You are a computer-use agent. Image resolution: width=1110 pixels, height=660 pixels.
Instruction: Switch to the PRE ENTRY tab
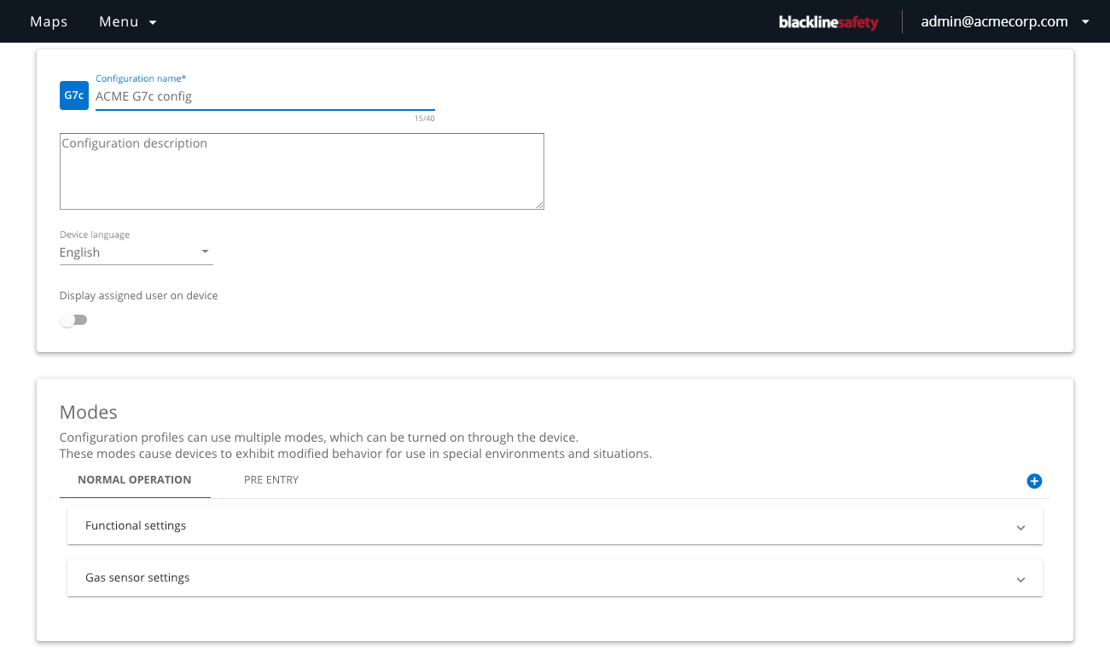[271, 480]
